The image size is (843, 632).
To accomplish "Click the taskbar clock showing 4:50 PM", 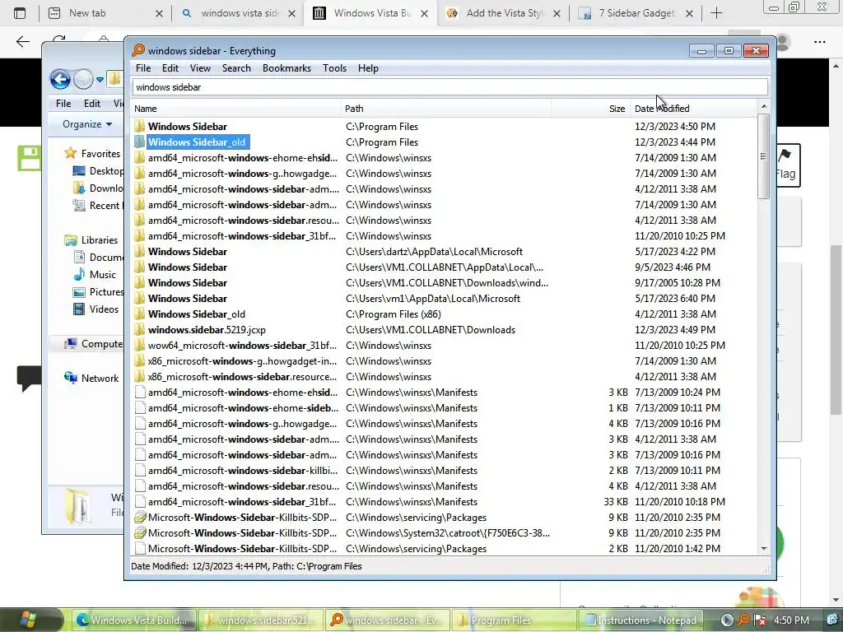I will [791, 620].
